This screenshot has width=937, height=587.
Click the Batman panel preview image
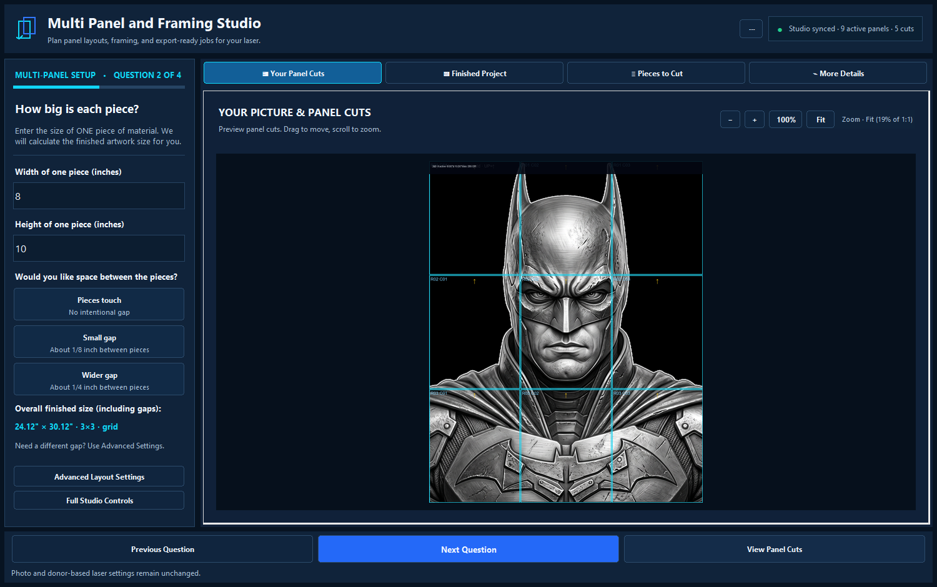click(x=566, y=332)
